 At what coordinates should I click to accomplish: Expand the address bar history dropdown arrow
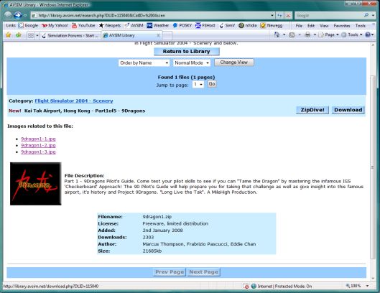point(272,16)
